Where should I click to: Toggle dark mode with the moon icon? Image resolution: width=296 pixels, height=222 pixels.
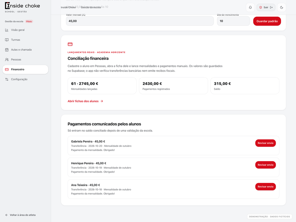pos(282,7)
